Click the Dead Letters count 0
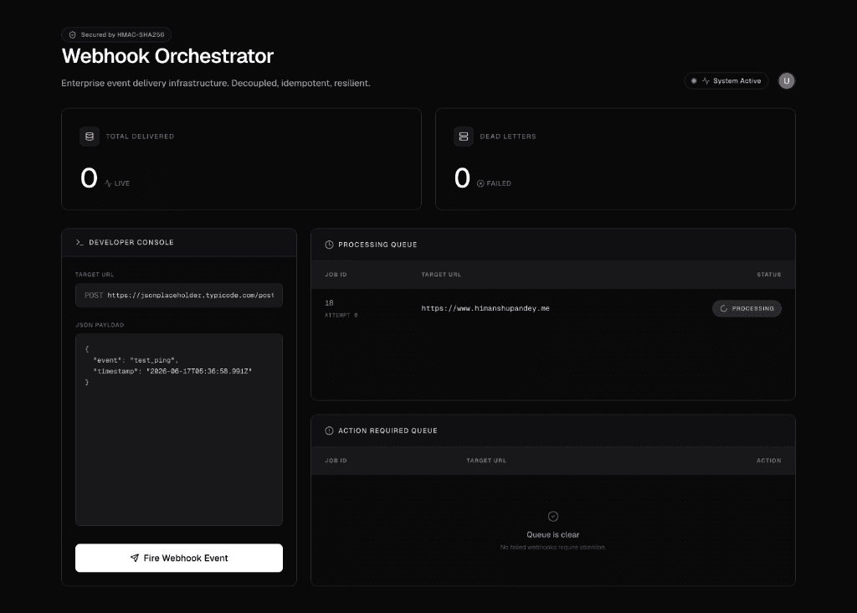The width and height of the screenshot is (857, 613). click(462, 178)
